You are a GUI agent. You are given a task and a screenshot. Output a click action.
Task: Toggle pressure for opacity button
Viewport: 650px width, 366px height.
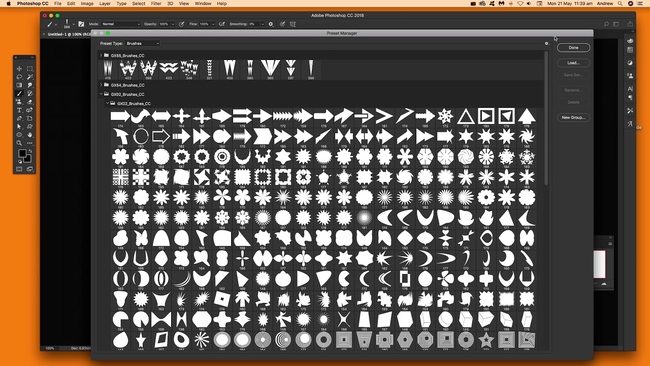[x=182, y=24]
